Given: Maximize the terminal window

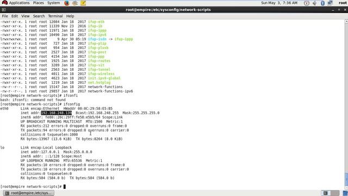Looking at the screenshot, I should tap(339, 10).
